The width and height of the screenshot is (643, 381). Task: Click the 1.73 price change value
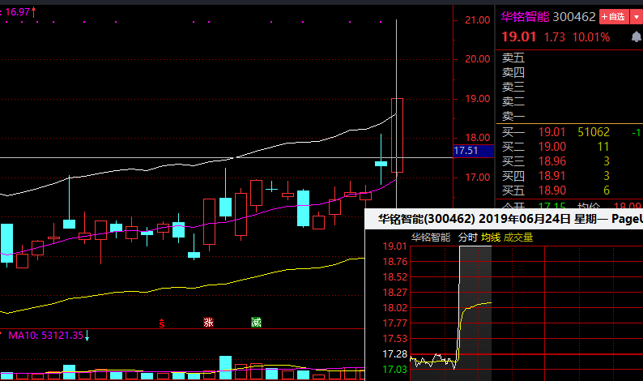pyautogui.click(x=555, y=37)
